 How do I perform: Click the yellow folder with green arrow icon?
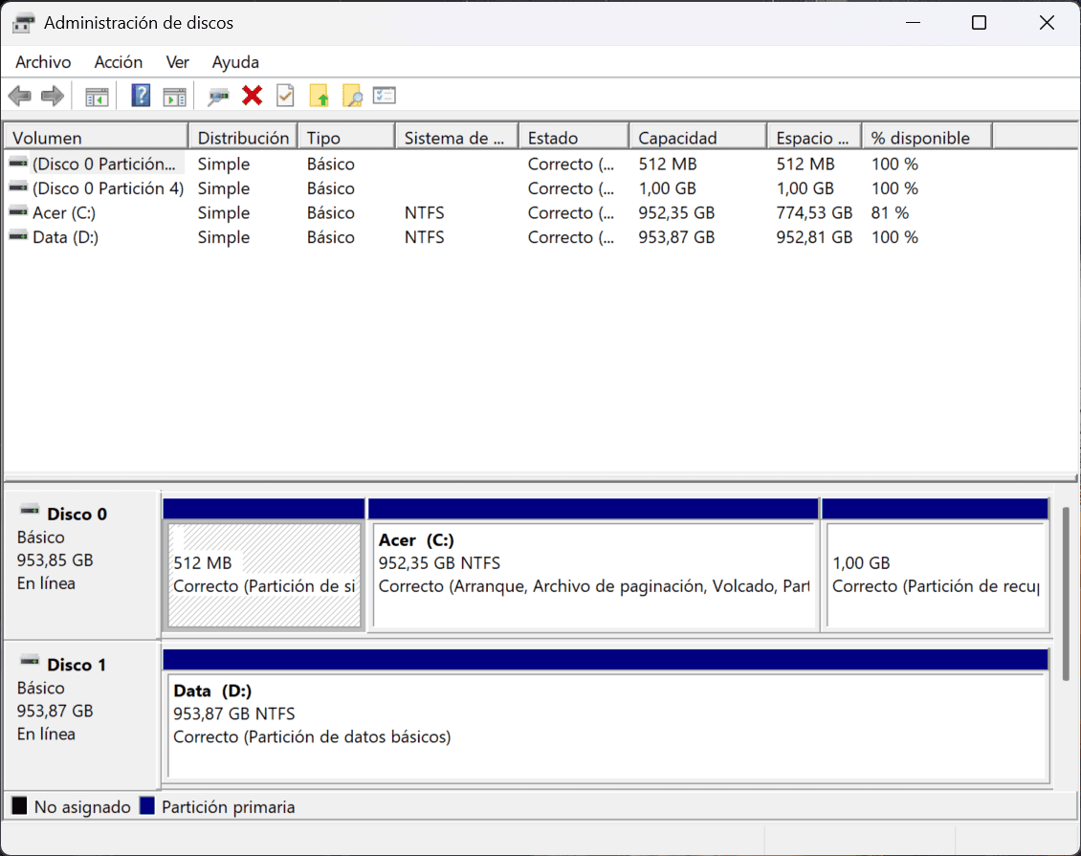pos(320,96)
